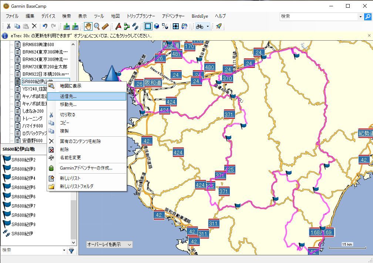
Task: Choose 送信先... from the context menu
Action: [68, 96]
